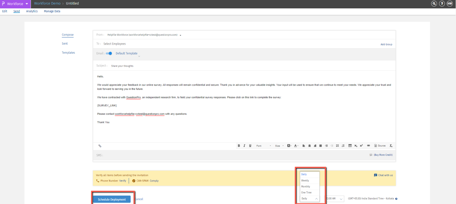Justify text in editor

click(x=321, y=146)
